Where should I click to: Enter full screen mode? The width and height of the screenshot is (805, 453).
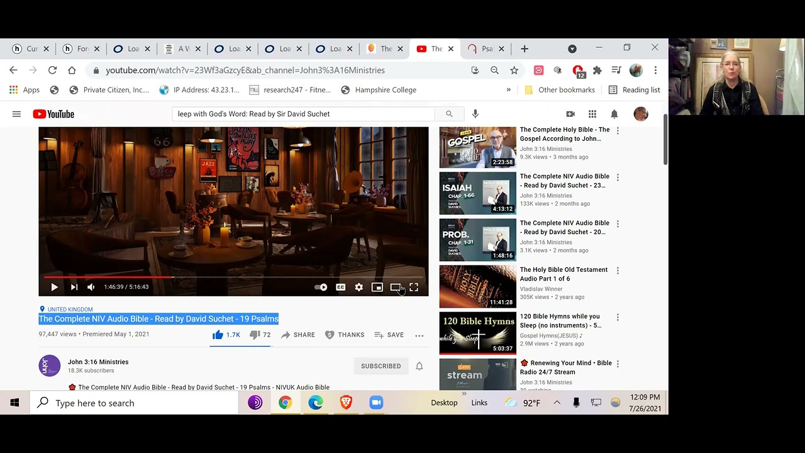pos(414,287)
